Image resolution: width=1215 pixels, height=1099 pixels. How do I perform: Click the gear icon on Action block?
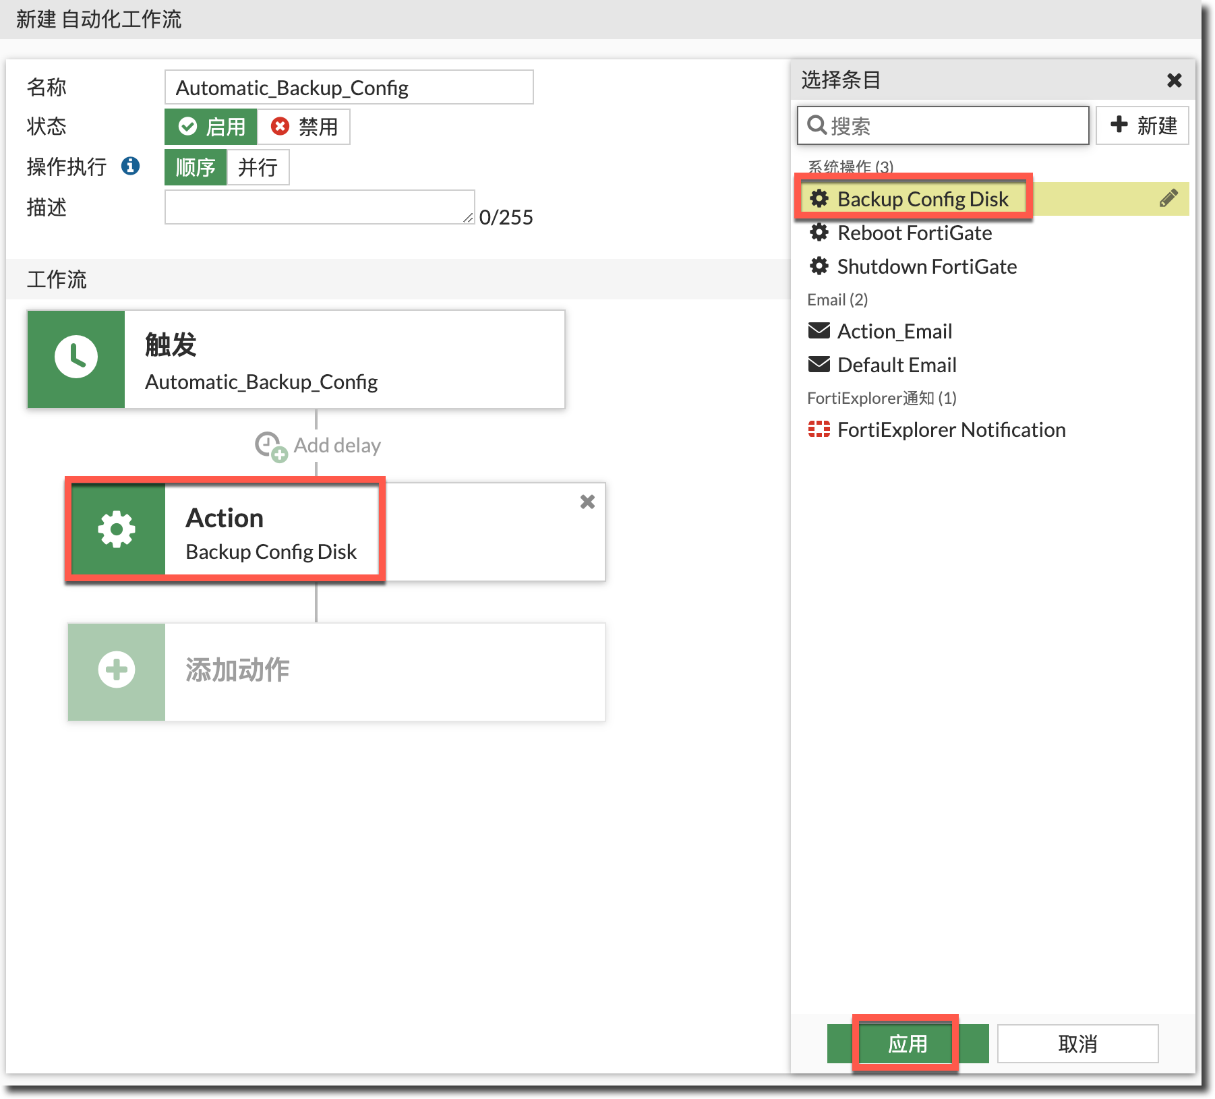click(x=117, y=529)
